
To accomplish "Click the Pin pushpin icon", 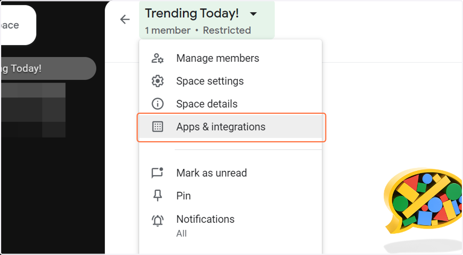I will 157,196.
